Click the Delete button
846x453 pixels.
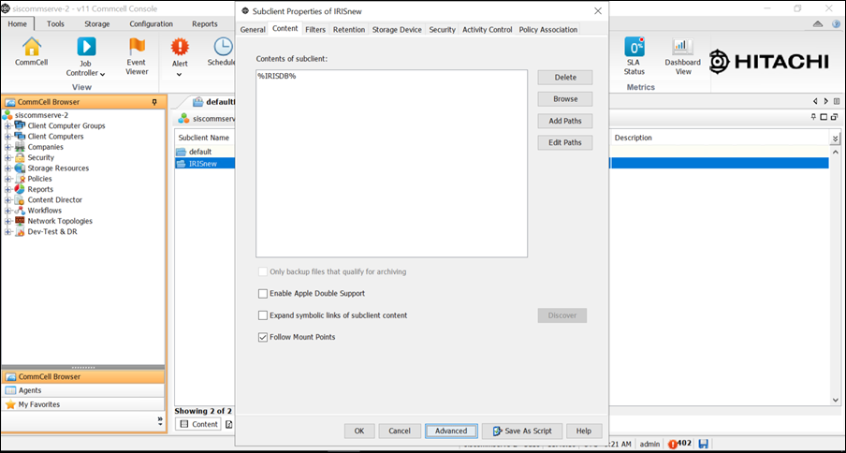(x=565, y=78)
